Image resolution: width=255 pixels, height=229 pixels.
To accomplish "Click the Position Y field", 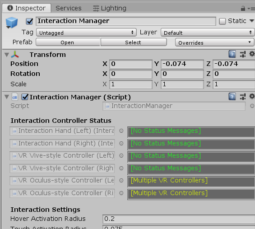I will [x=182, y=64].
